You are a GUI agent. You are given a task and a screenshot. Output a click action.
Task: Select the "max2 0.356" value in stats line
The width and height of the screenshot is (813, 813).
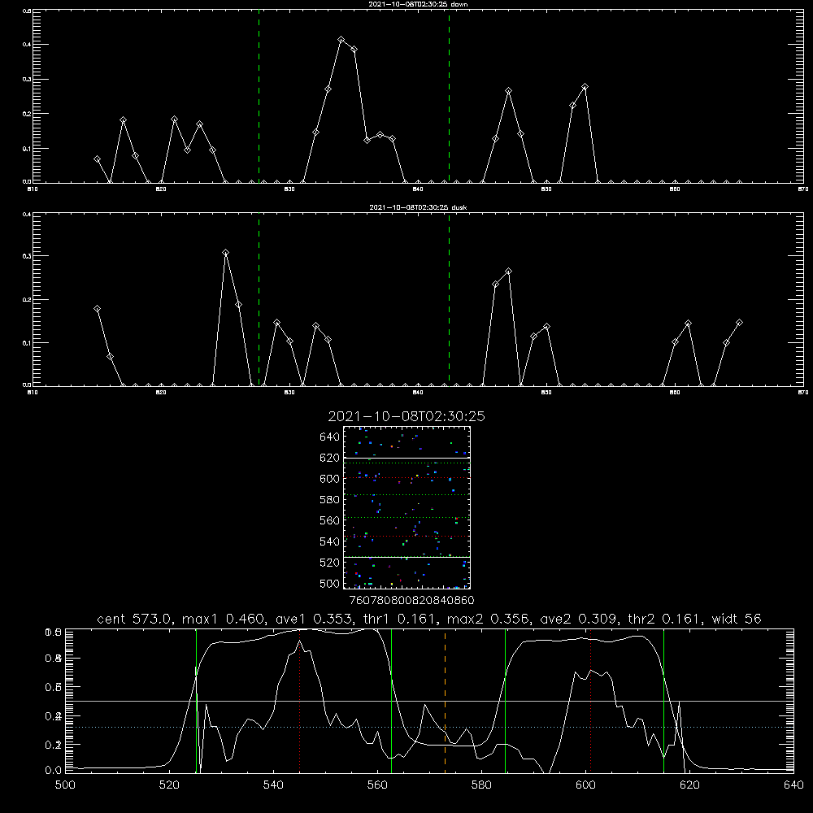[x=488, y=619]
